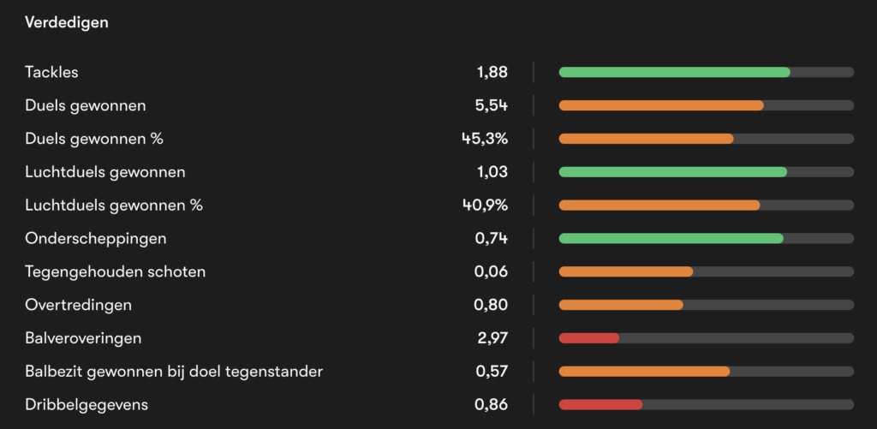Click the red Dribbelgegevens progress bar
877x429 pixels.
click(x=600, y=404)
